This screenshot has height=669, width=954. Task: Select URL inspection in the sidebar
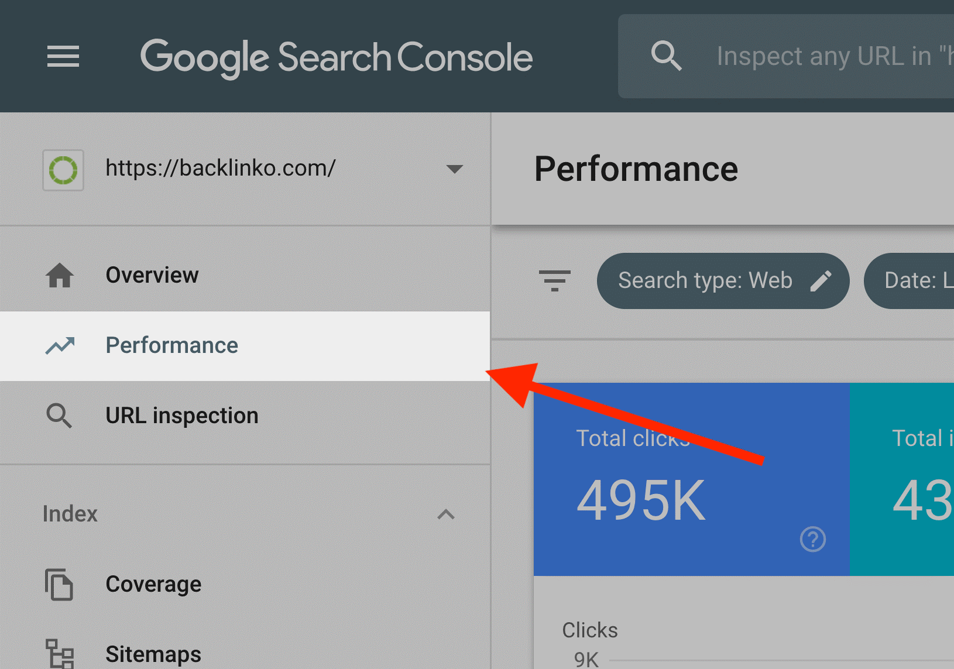point(245,416)
